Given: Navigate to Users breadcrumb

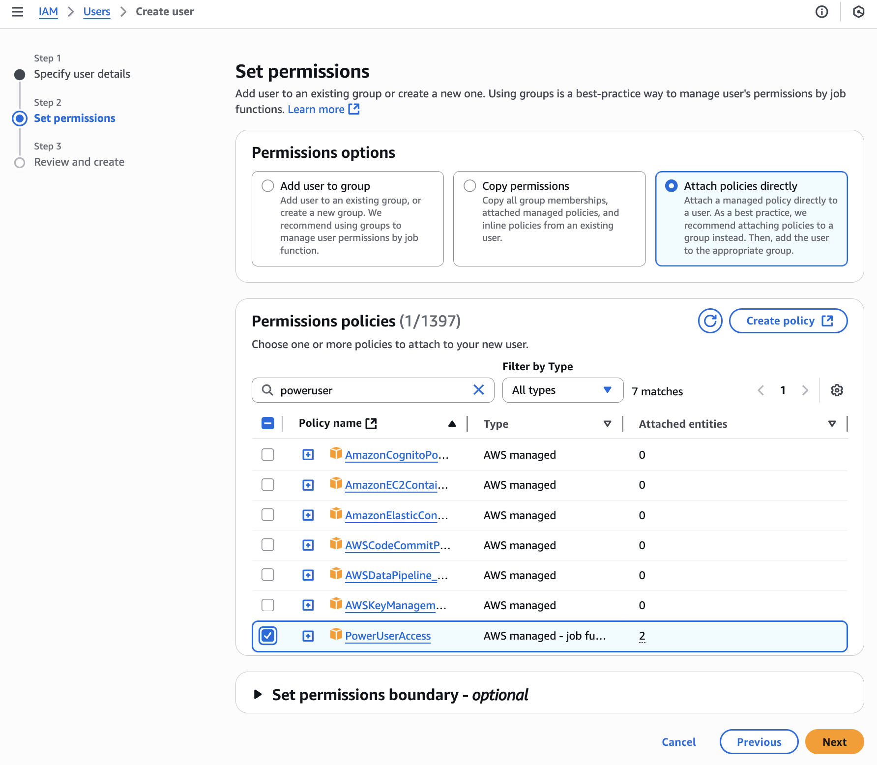Looking at the screenshot, I should pyautogui.click(x=97, y=12).
